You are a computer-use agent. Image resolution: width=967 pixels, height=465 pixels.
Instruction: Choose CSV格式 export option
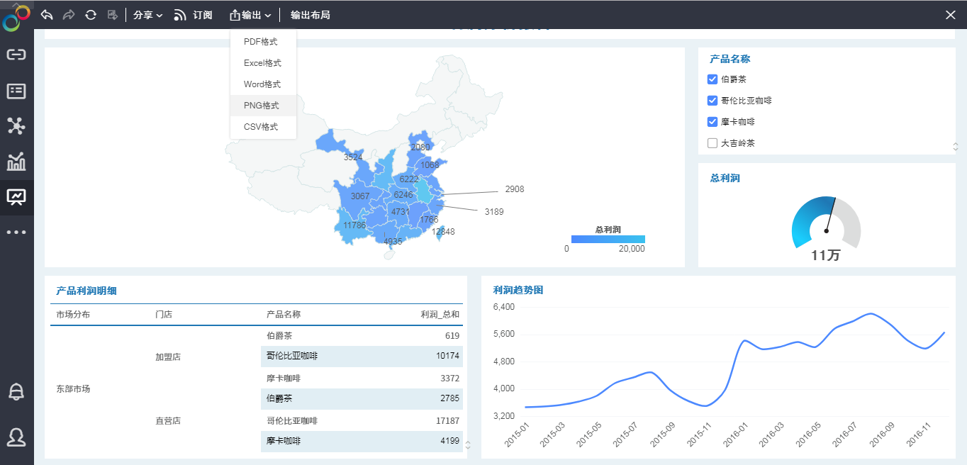[262, 126]
